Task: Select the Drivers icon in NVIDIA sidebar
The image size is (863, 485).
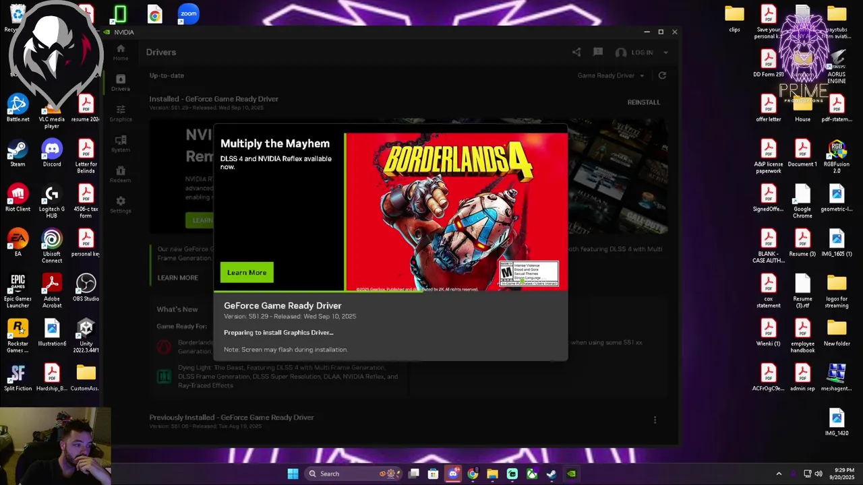Action: coord(120,82)
